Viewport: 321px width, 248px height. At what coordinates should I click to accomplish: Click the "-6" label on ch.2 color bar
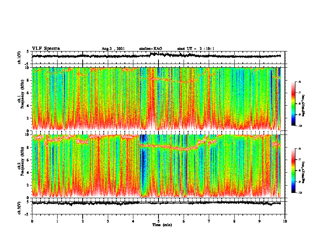(x=299, y=149)
